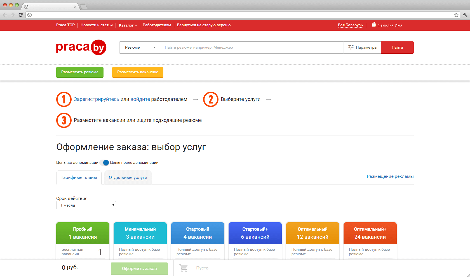The height and width of the screenshot is (277, 470).
Task: Select the Оптимальный+ 24 вакансии plan
Action: click(370, 233)
